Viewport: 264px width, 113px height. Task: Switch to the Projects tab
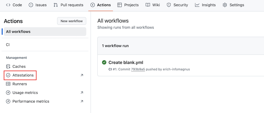pos(128,5)
